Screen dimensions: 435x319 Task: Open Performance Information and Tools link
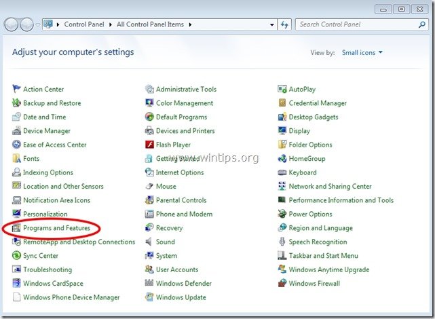(341, 200)
